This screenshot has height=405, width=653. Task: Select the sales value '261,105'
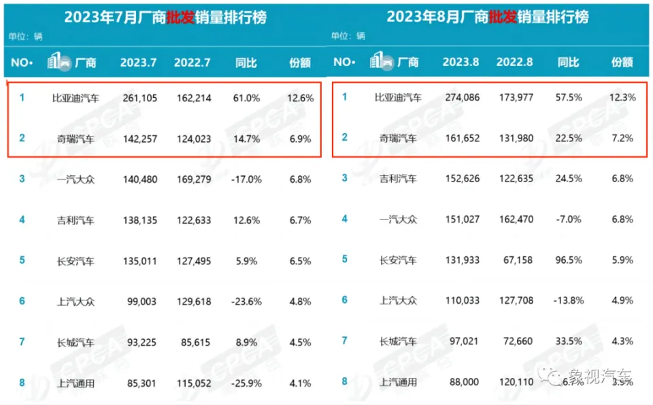pos(140,99)
